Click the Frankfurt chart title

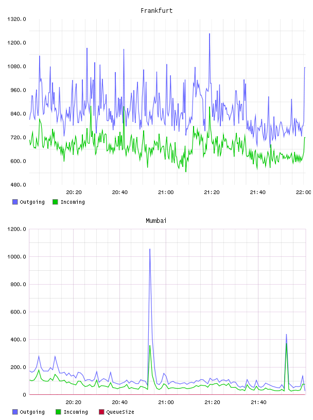pos(156,11)
